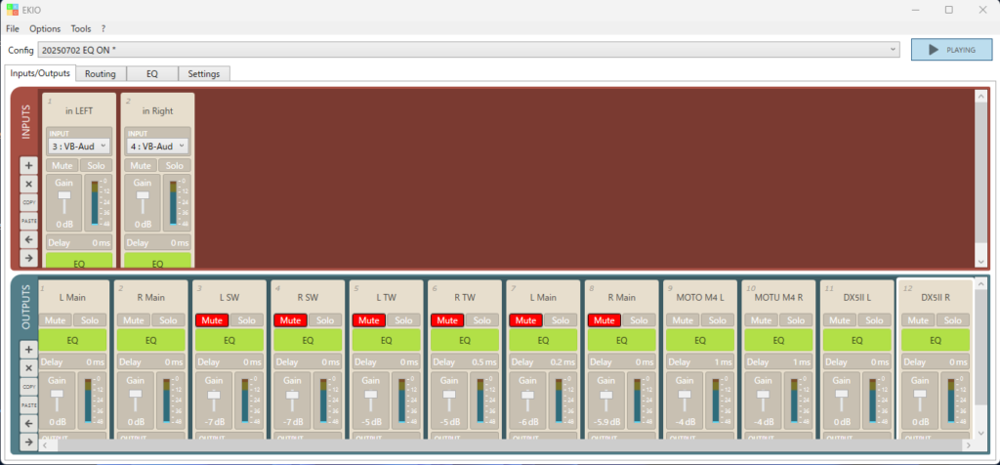Click the in LEFT channel name label
The image size is (1000, 465).
[79, 111]
